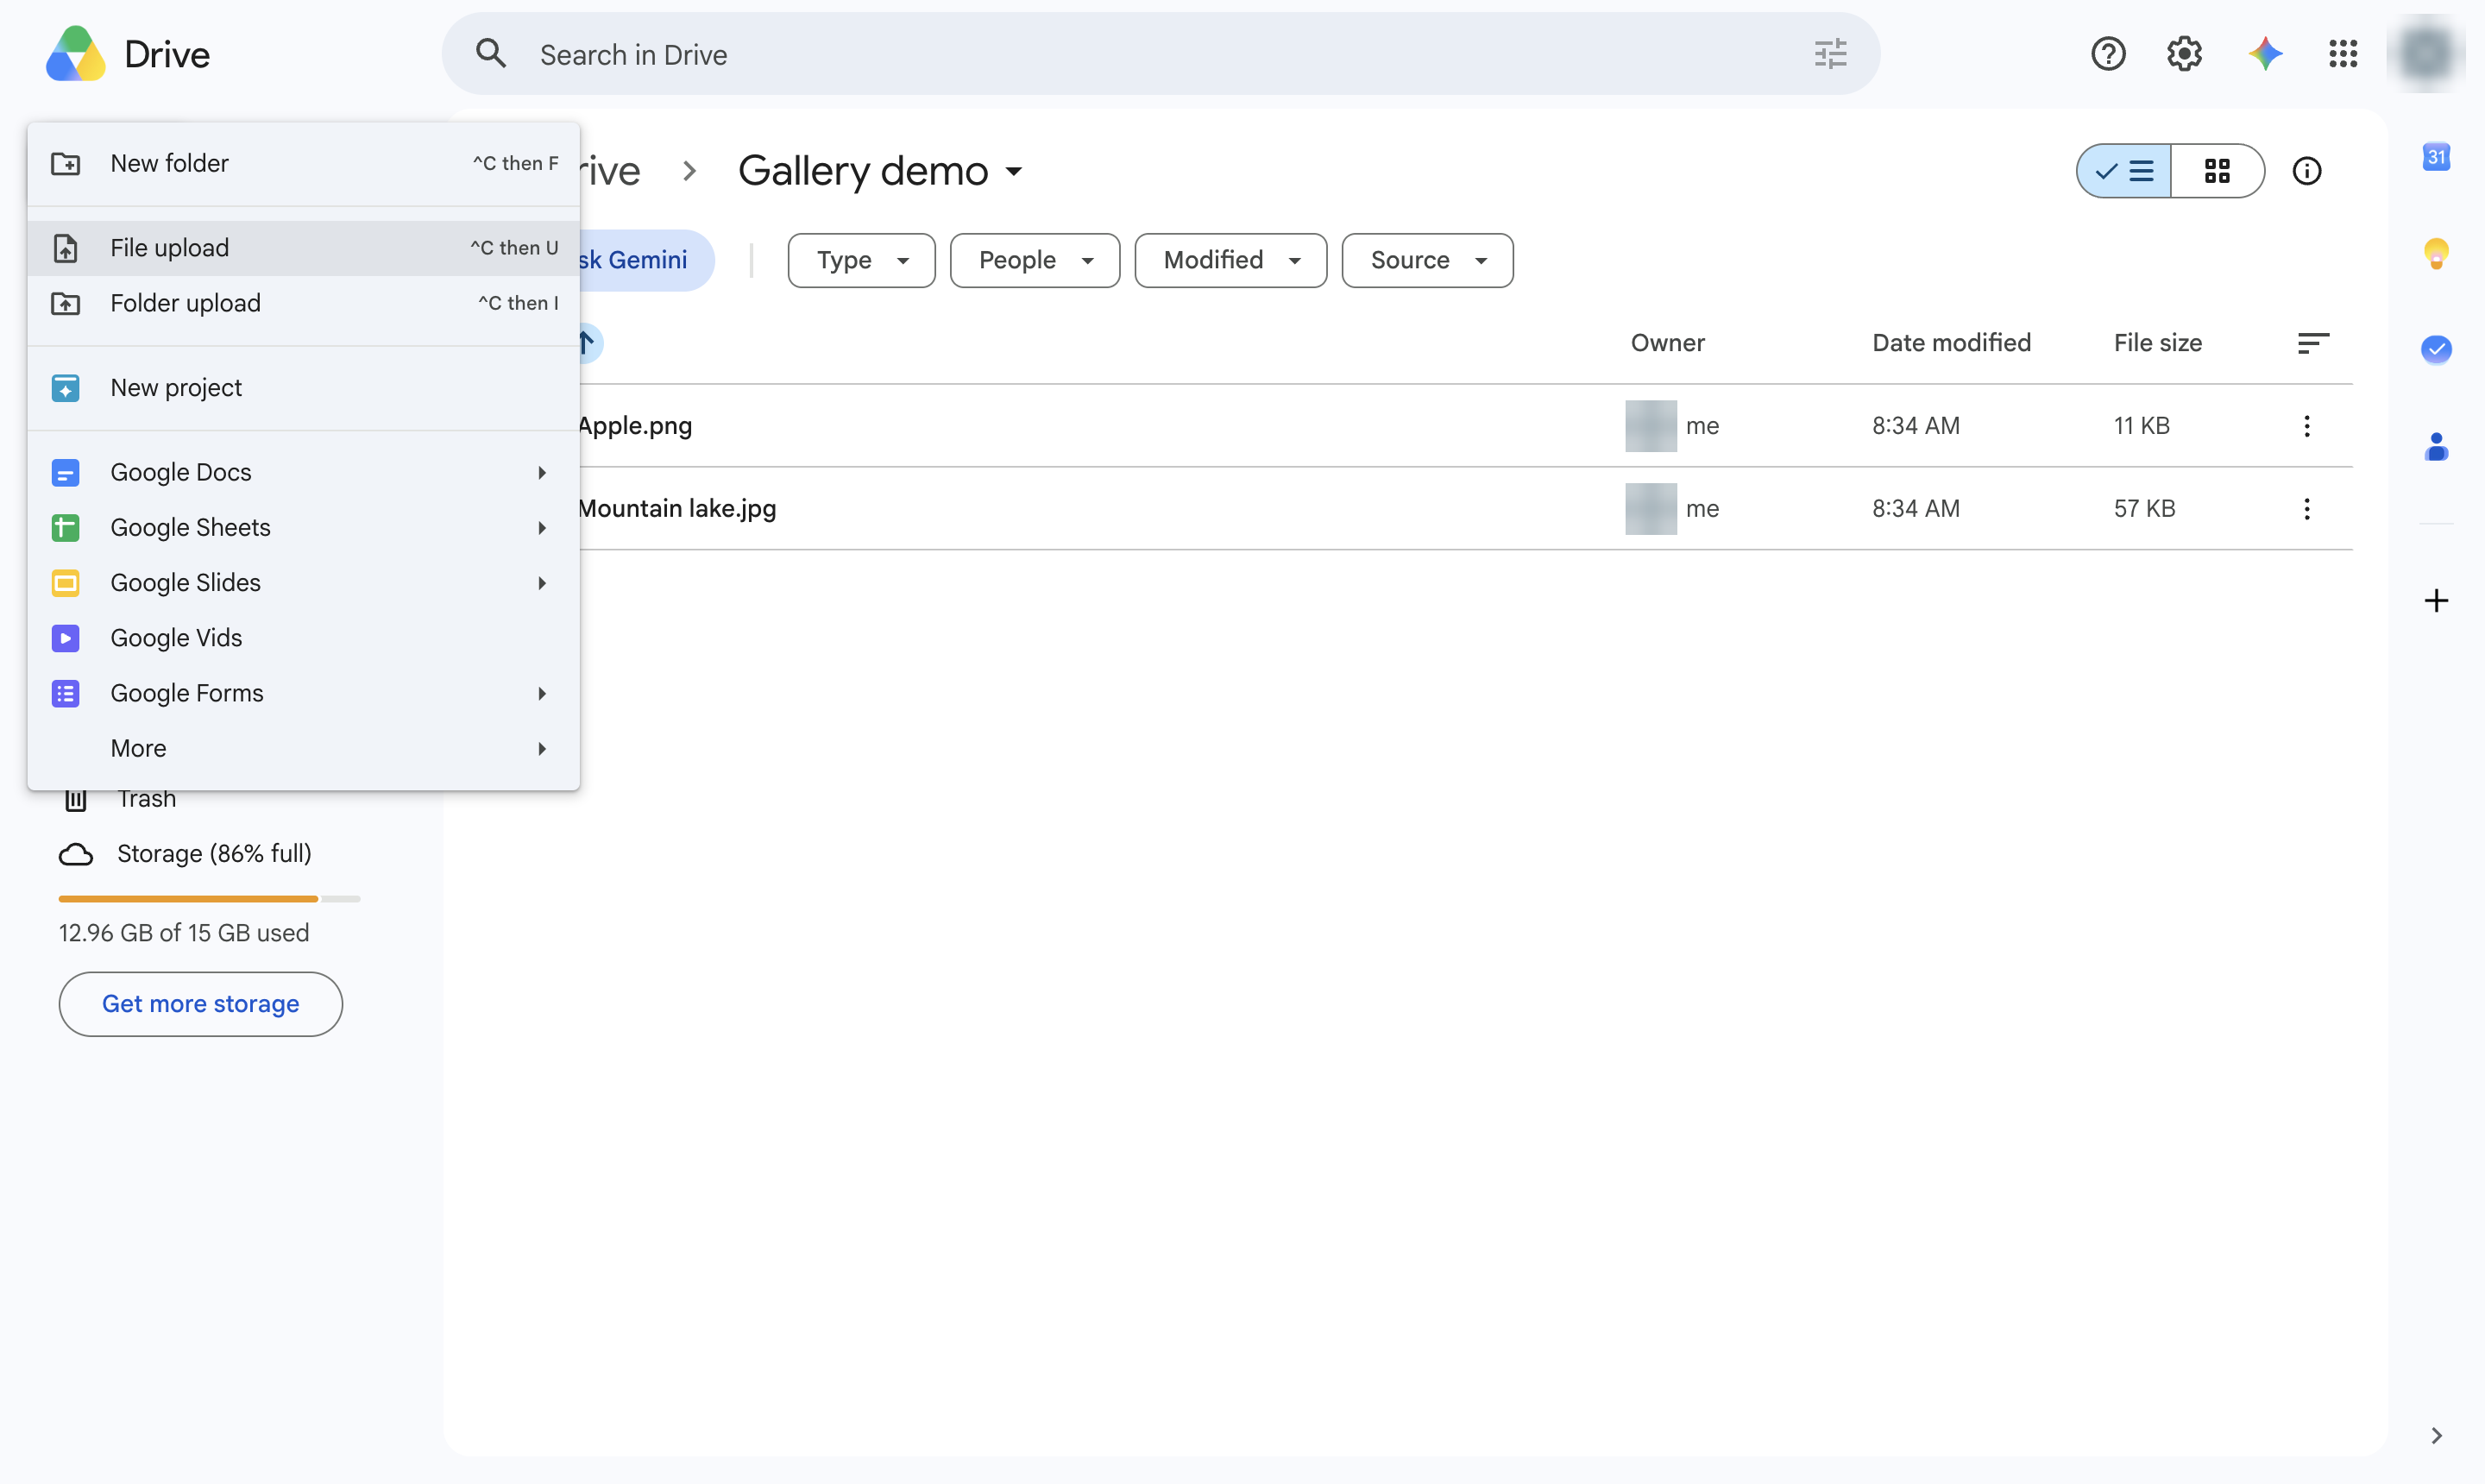The height and width of the screenshot is (1484, 2485).
Task: Open Google Tasks side panel icon
Action: tap(2436, 349)
